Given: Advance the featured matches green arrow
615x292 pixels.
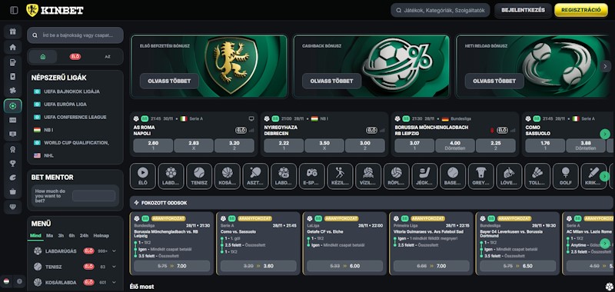Looking at the screenshot, I should (605, 134).
